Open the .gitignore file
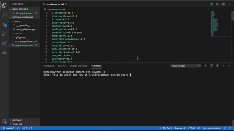This screenshot has width=234, height=131. (24, 37)
